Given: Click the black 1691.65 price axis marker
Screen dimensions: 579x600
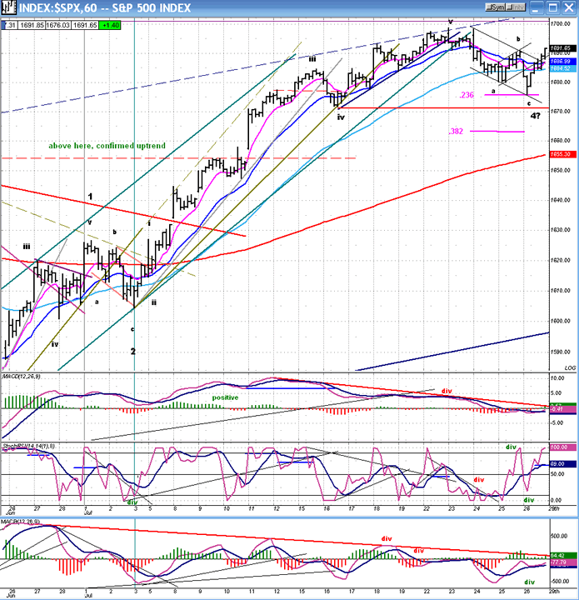Looking at the screenshot, I should tap(562, 48).
